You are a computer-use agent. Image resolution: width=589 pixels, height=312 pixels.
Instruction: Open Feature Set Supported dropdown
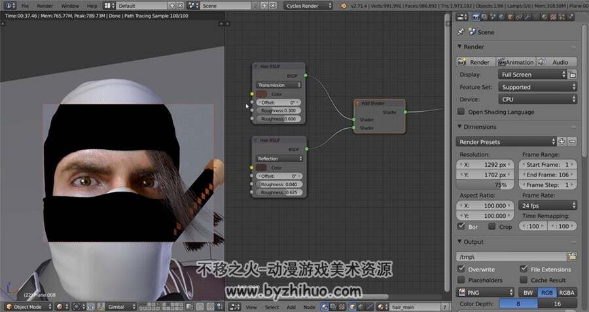(x=537, y=87)
